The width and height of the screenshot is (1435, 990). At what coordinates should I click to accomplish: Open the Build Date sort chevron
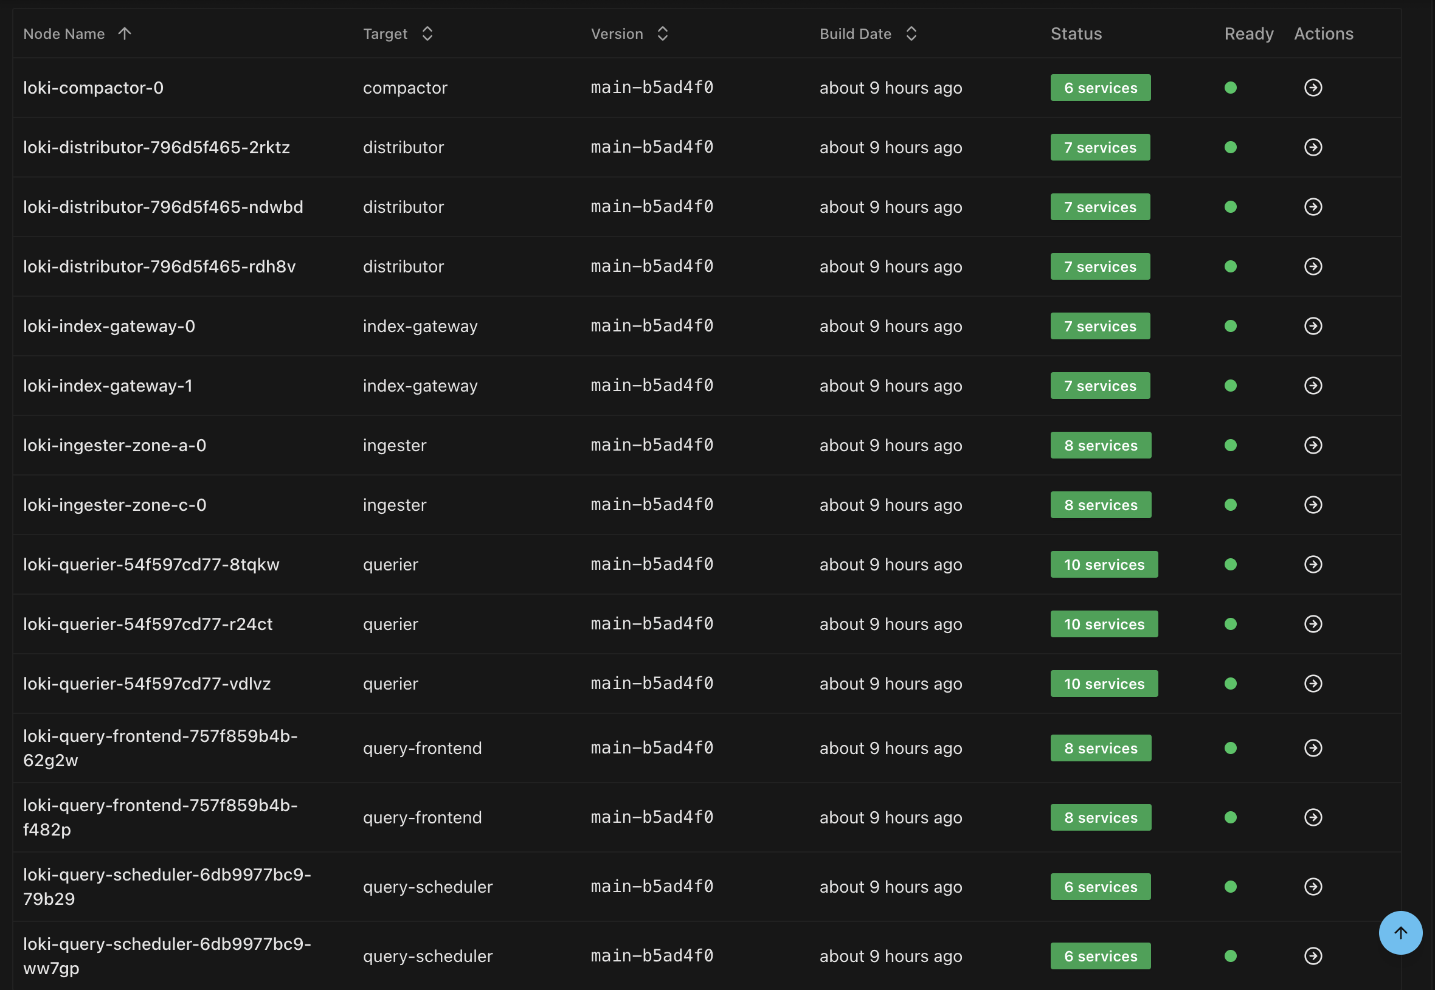pos(911,33)
